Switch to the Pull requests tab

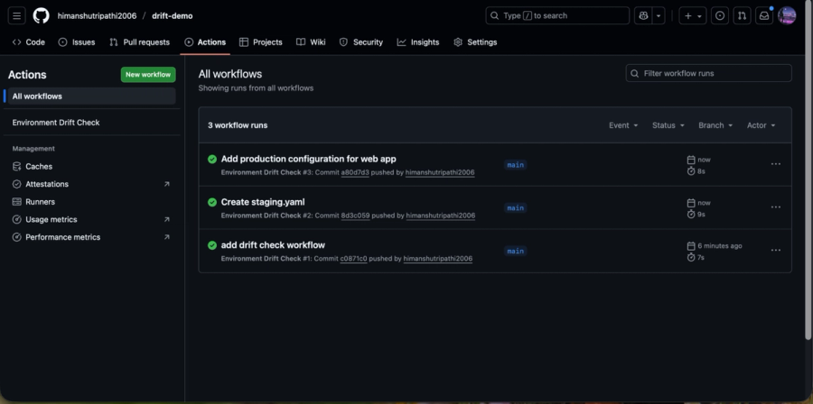[139, 42]
